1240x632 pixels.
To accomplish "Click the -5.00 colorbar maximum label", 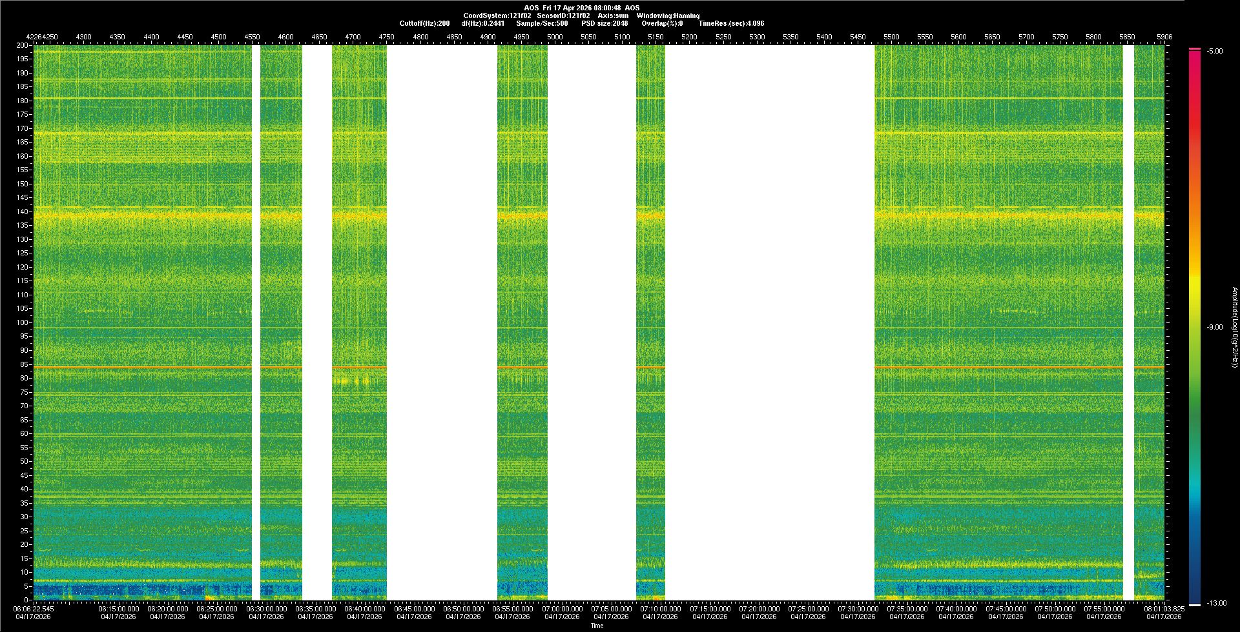I will tap(1215, 51).
